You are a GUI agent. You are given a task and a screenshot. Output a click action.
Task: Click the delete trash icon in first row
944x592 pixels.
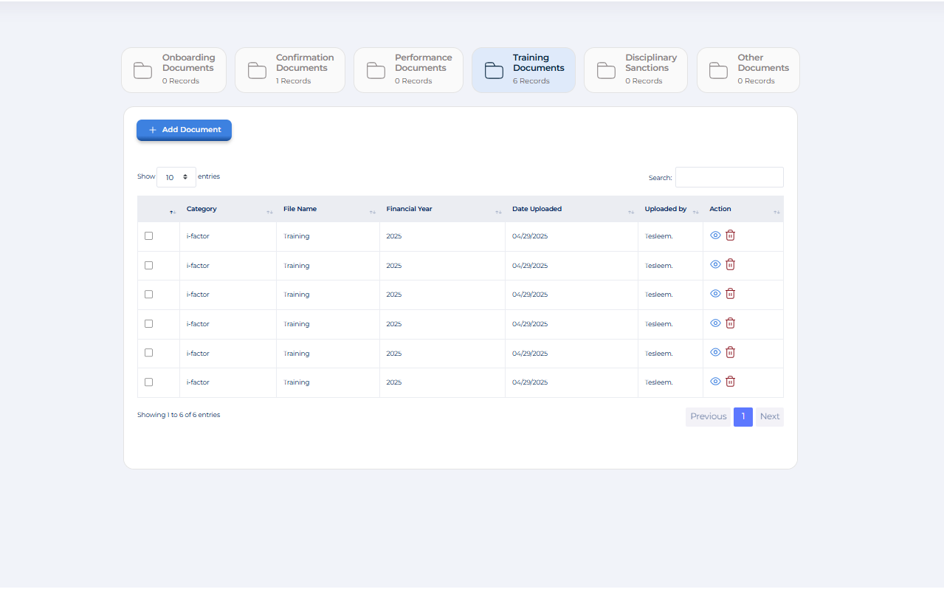pyautogui.click(x=730, y=235)
